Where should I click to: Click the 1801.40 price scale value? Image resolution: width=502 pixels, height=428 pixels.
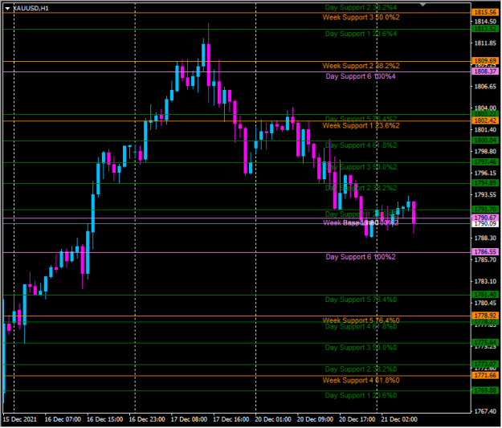[485, 130]
